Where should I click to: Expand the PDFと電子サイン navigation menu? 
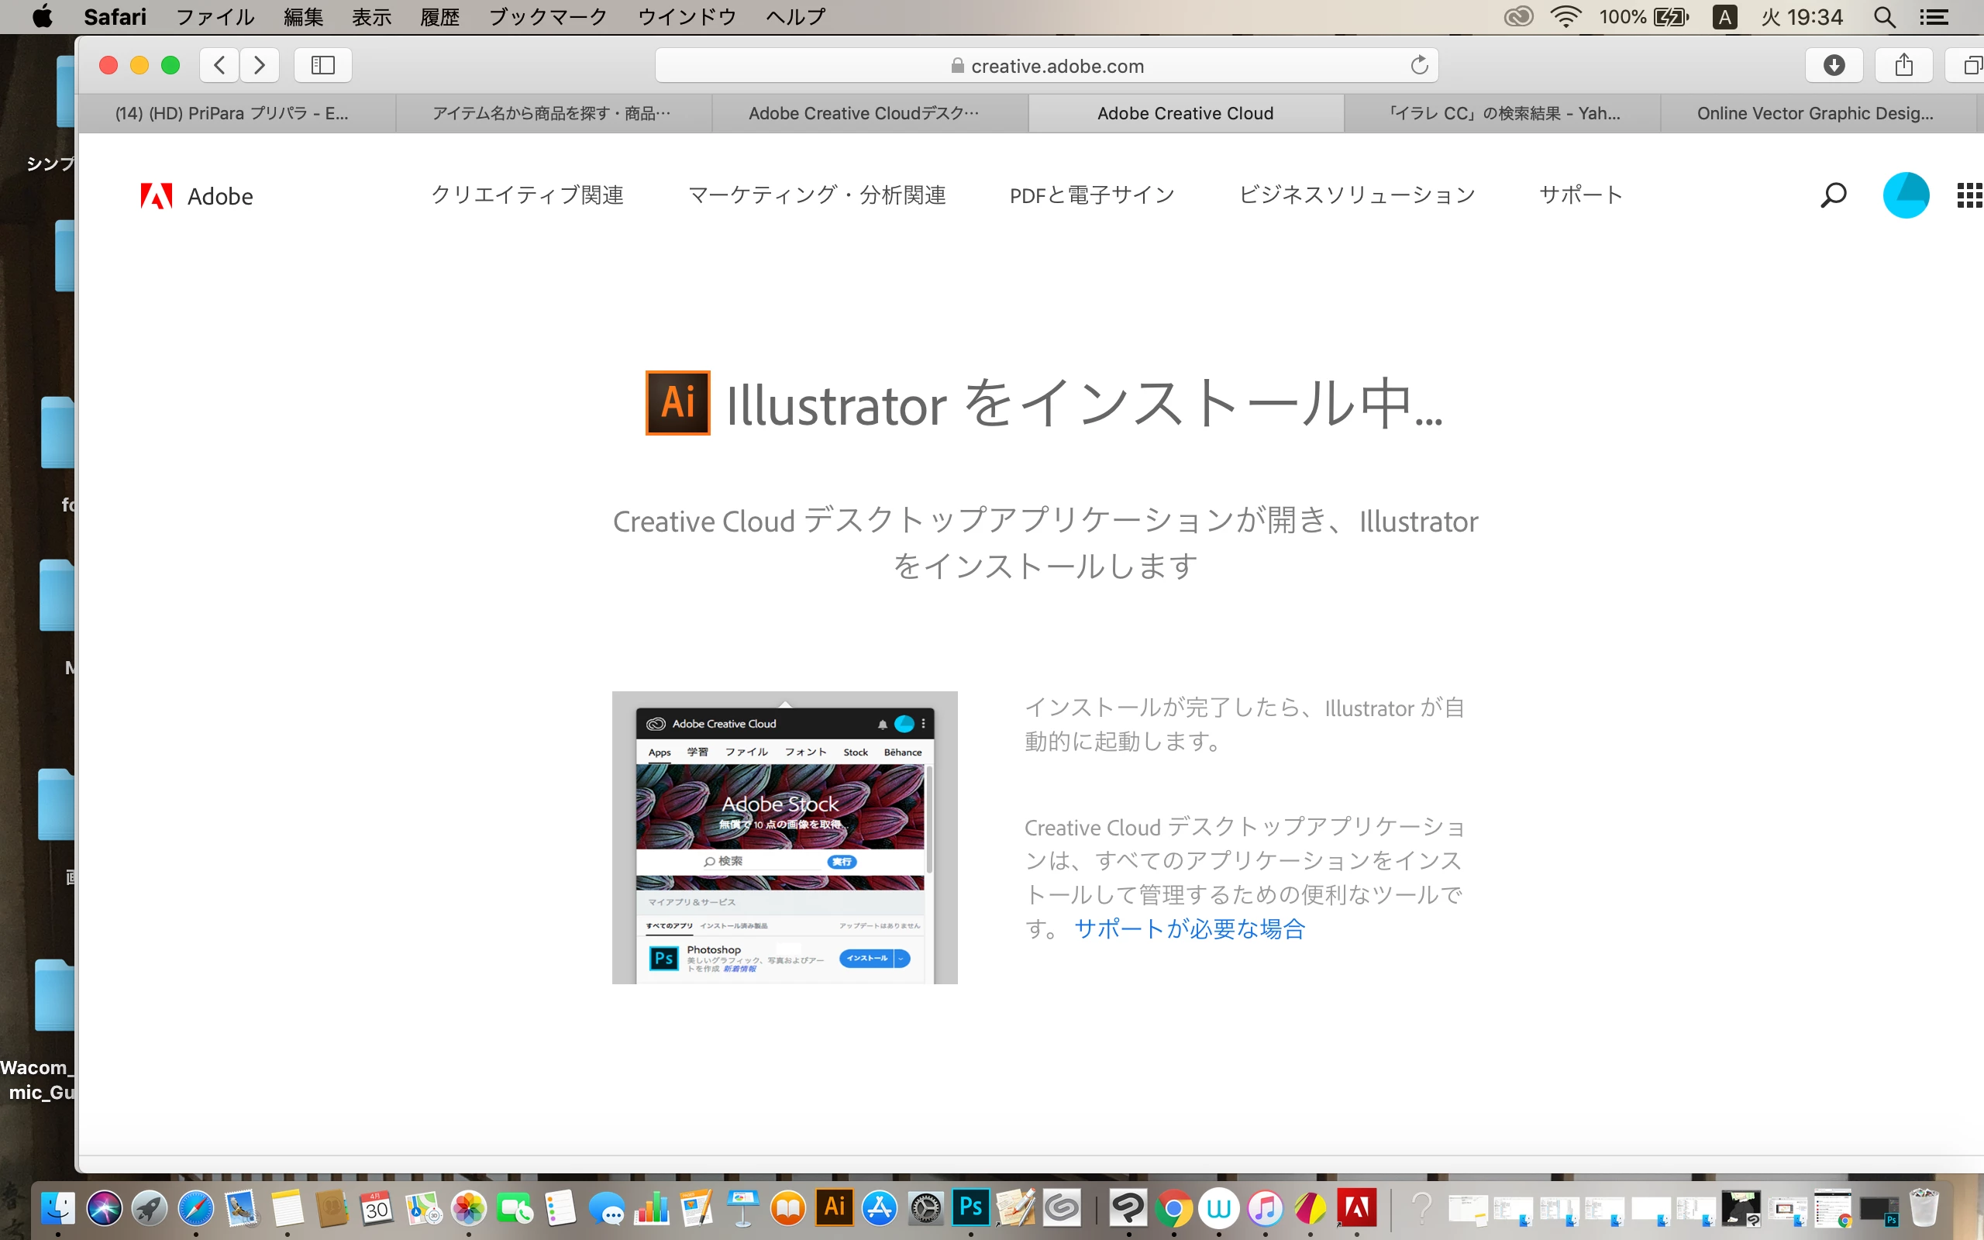click(x=1092, y=195)
